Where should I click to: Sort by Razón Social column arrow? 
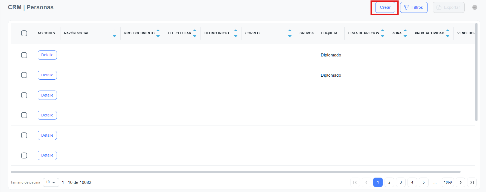(115, 36)
